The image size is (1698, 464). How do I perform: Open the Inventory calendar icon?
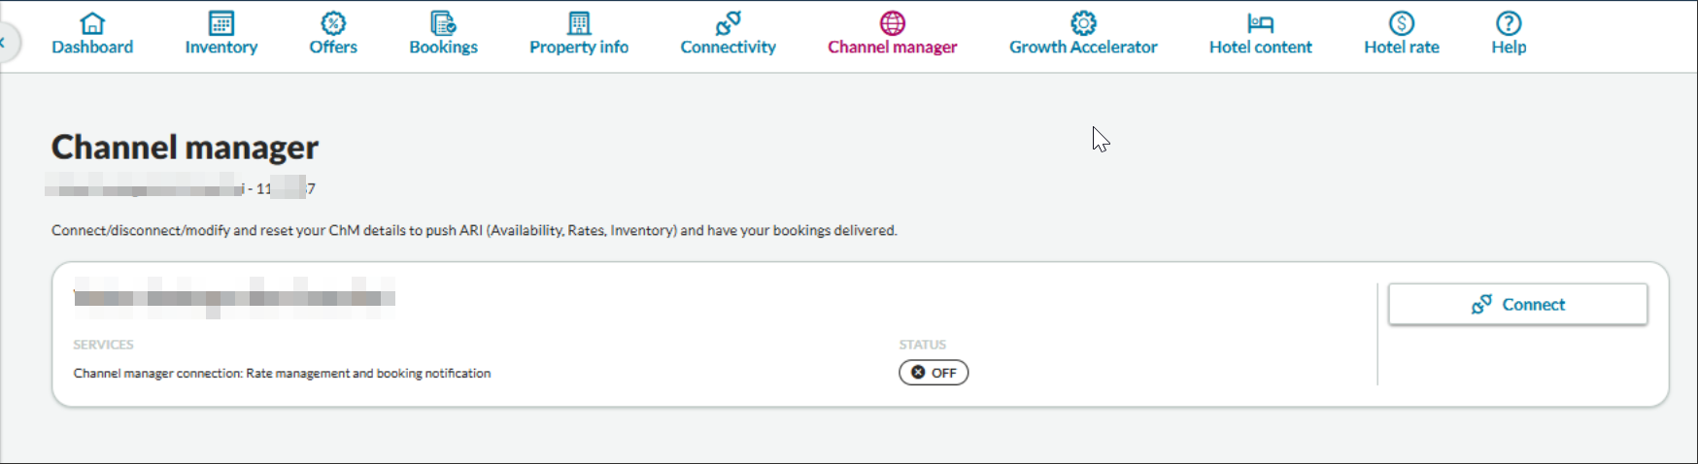(221, 22)
